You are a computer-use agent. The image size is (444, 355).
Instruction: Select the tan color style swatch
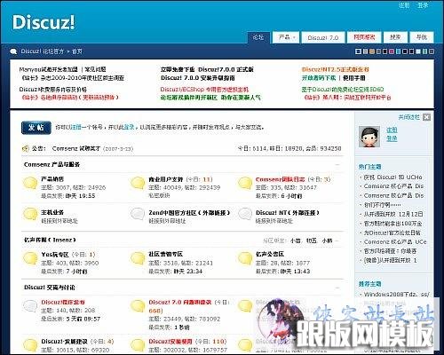click(371, 51)
